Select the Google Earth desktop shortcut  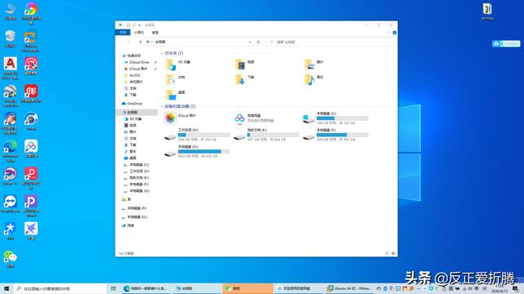click(11, 96)
